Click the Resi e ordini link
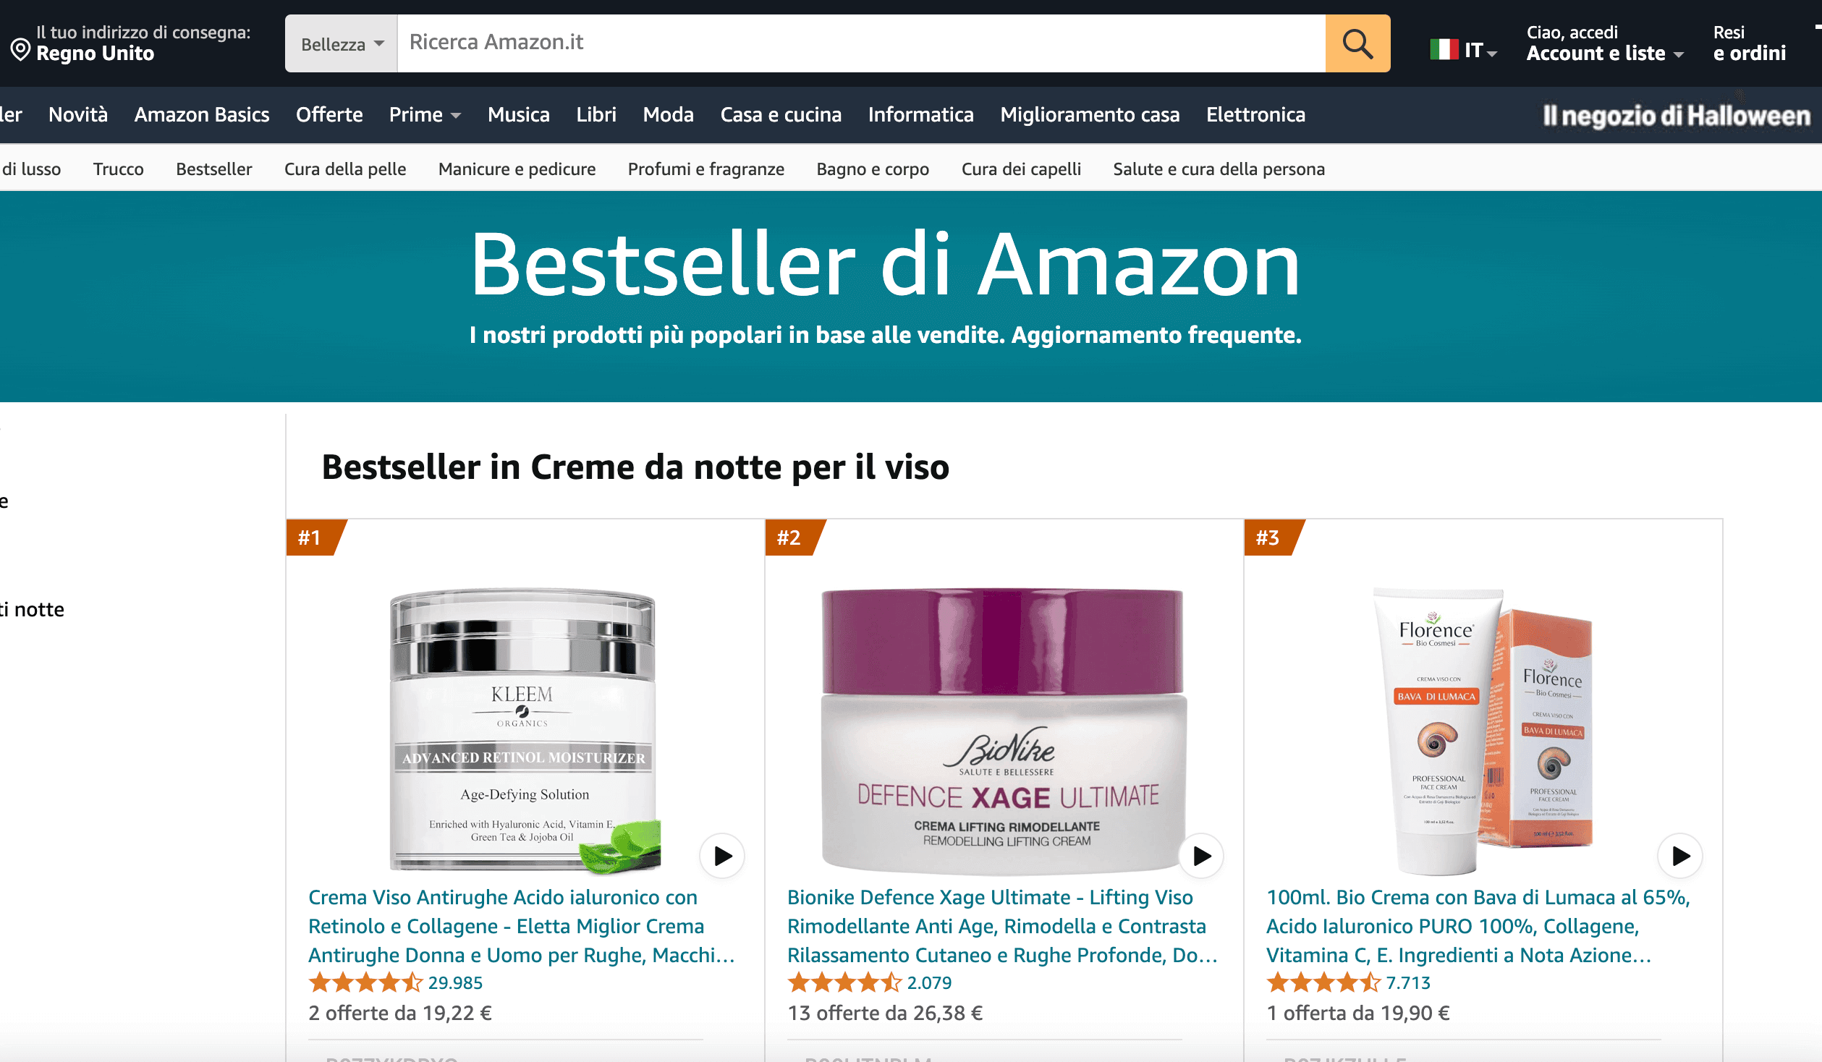Image resolution: width=1822 pixels, height=1062 pixels. 1750,43
